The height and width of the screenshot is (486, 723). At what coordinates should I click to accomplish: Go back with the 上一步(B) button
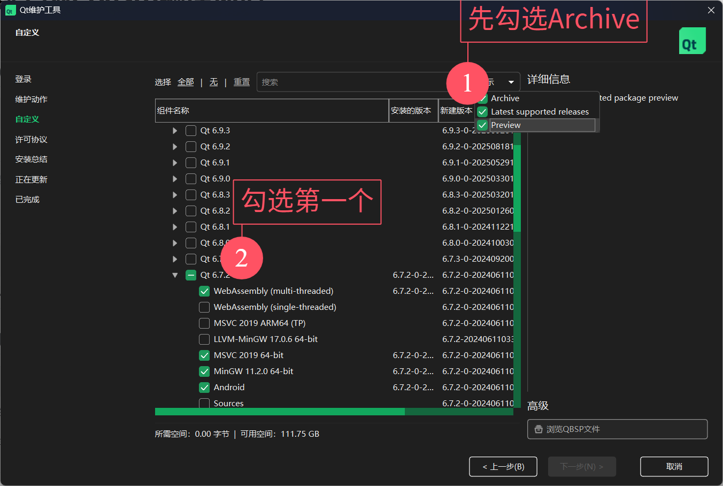[503, 467]
